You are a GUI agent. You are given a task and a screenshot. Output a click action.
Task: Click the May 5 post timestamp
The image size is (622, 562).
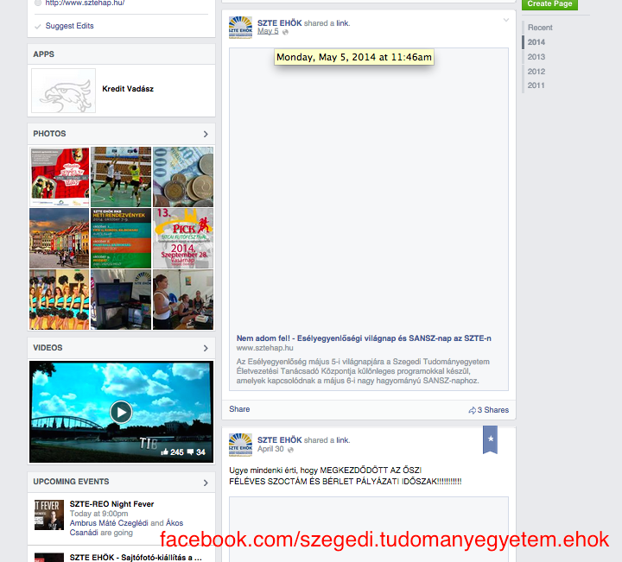[x=268, y=31]
